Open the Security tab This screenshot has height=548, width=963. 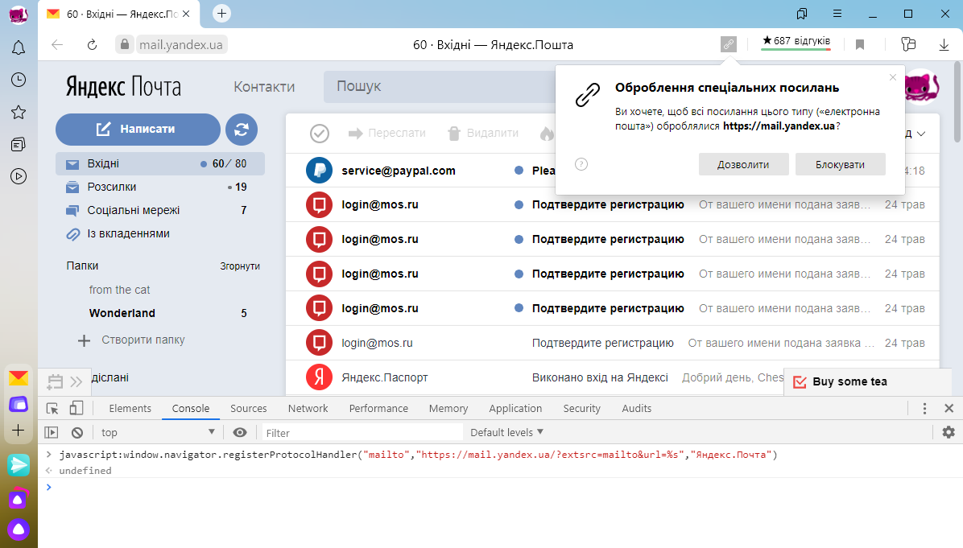(581, 409)
